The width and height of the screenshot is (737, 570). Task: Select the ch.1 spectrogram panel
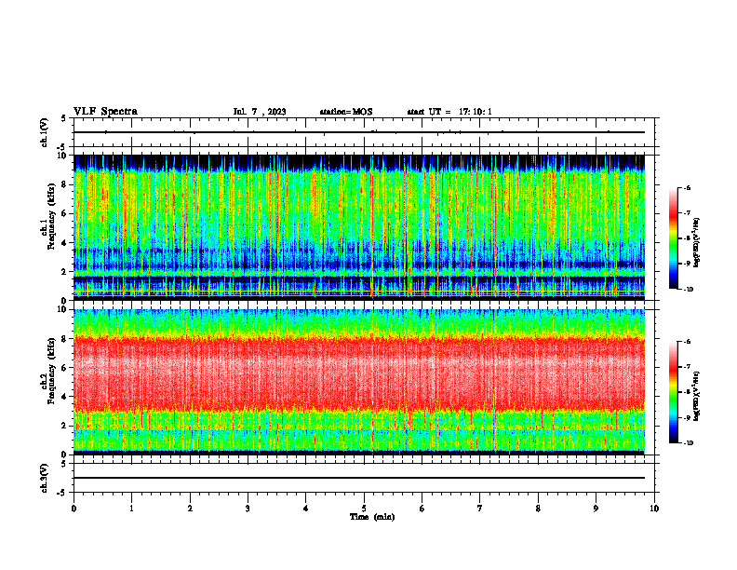click(x=359, y=227)
